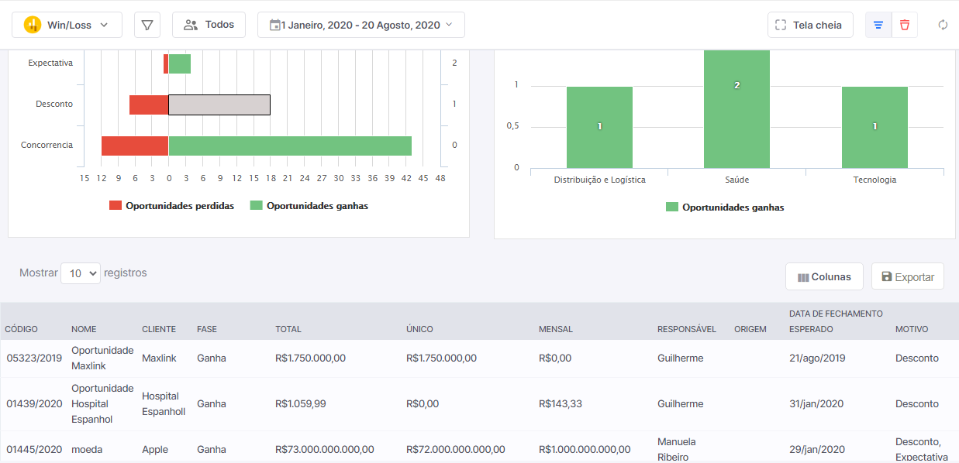Screen dimensions: 959x463
Task: Click the 29/jan/2020 date cell
Action: click(x=817, y=449)
